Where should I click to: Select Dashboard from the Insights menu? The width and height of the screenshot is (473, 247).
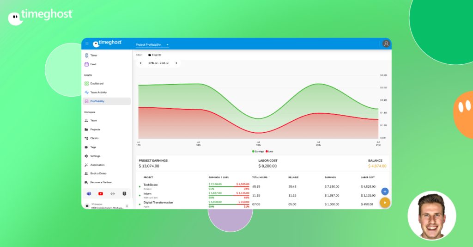pos(97,84)
